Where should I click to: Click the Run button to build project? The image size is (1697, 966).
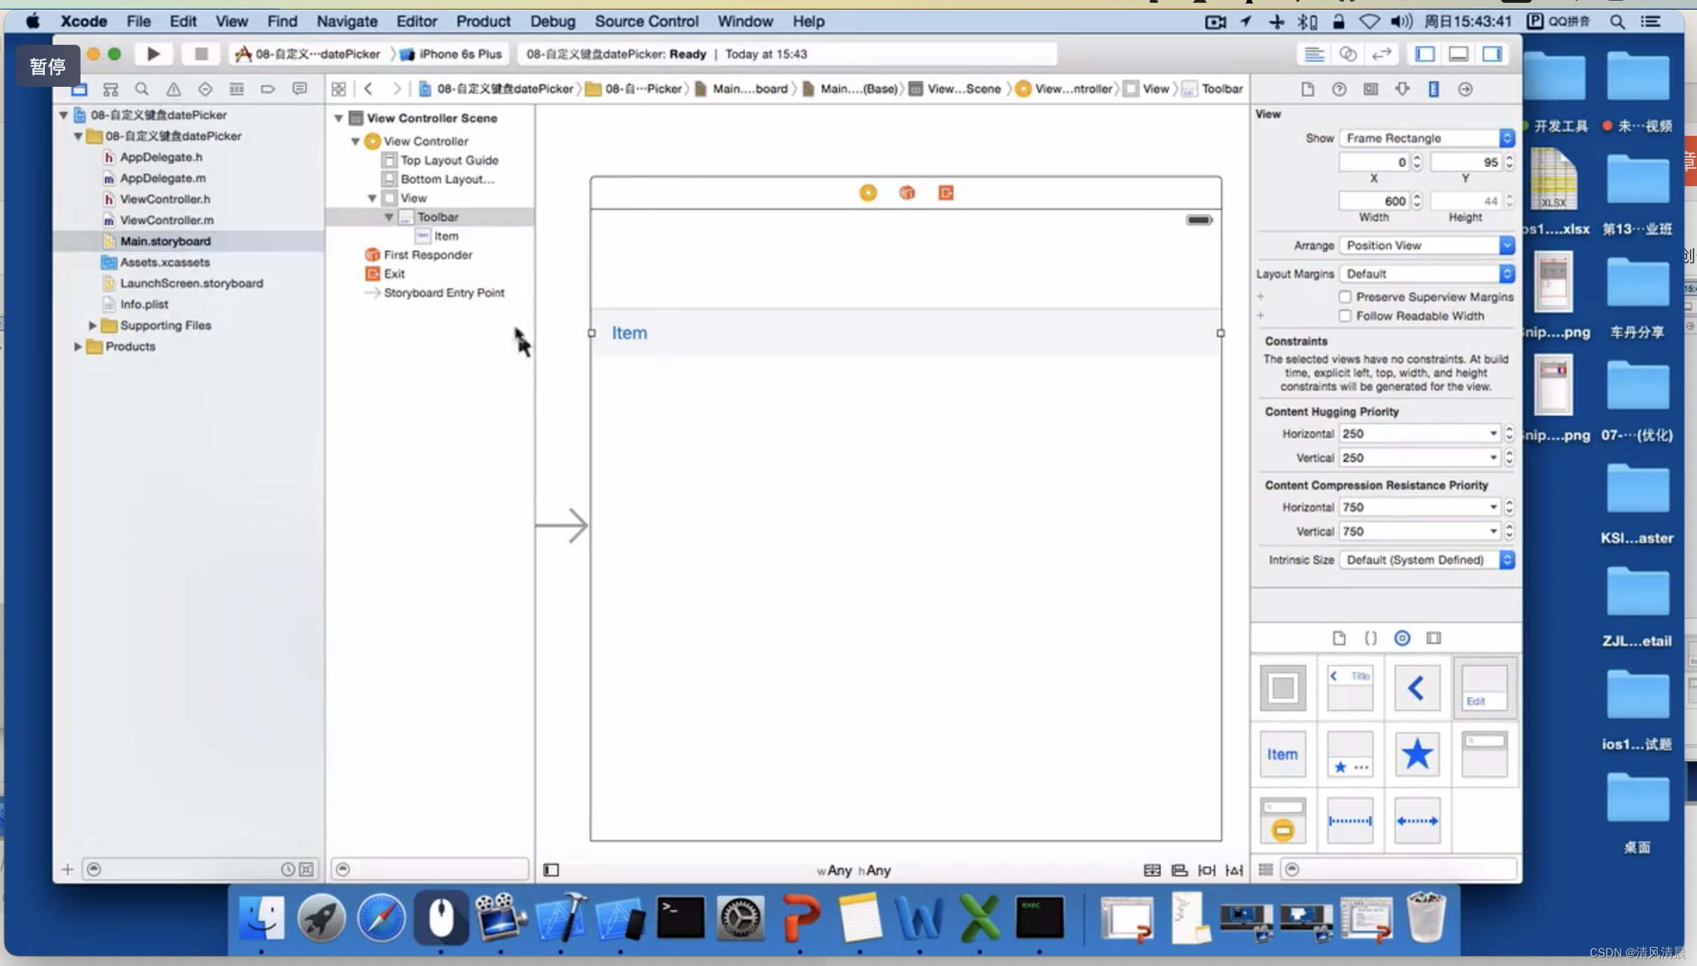(153, 54)
